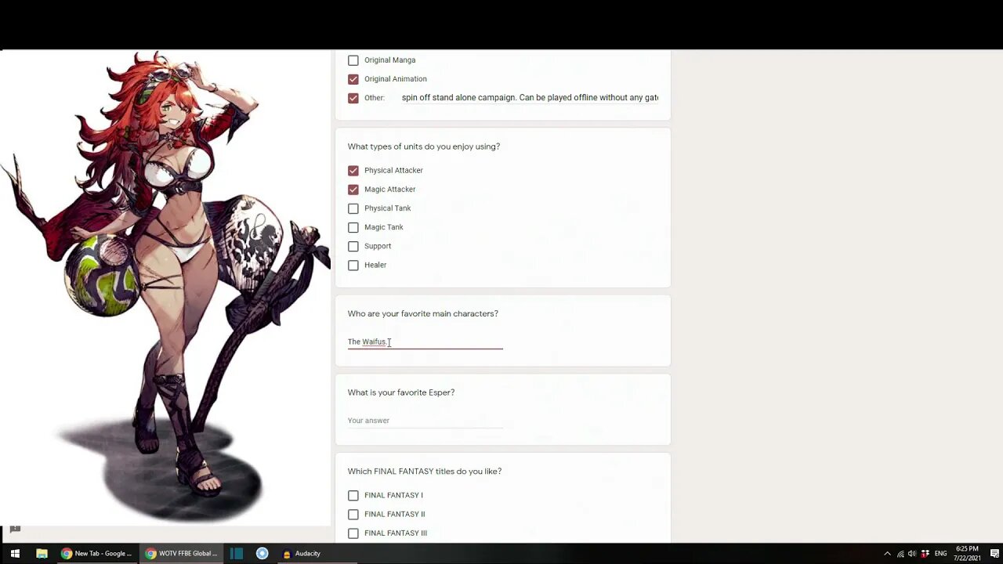The height and width of the screenshot is (564, 1003).
Task: Click the small flag icon below the character image
Action: (15, 530)
